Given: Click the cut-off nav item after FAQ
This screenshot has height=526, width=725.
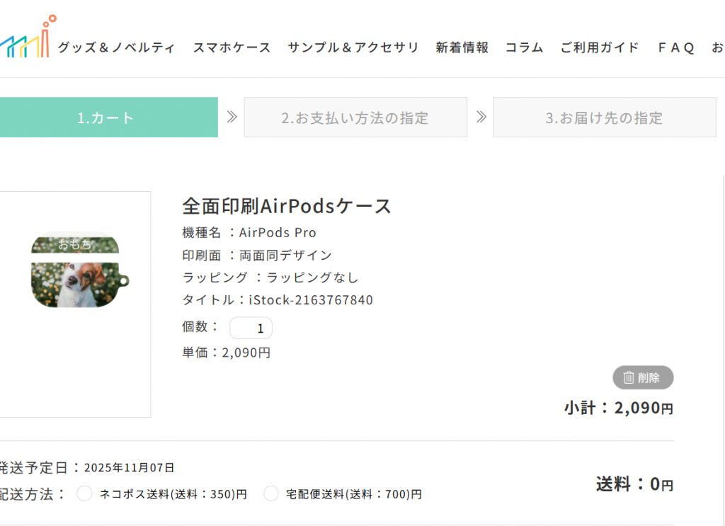Looking at the screenshot, I should coord(717,47).
